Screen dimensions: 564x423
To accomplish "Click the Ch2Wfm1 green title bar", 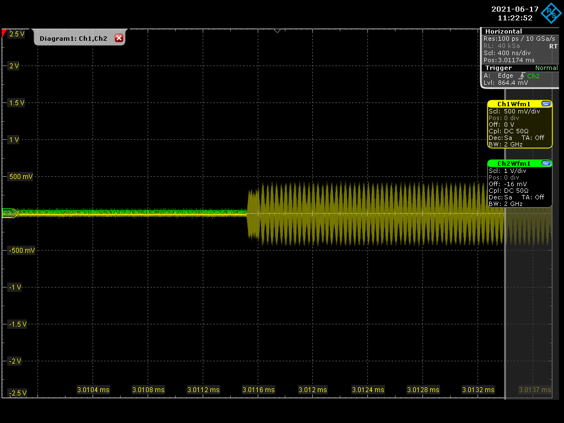I will click(x=513, y=164).
